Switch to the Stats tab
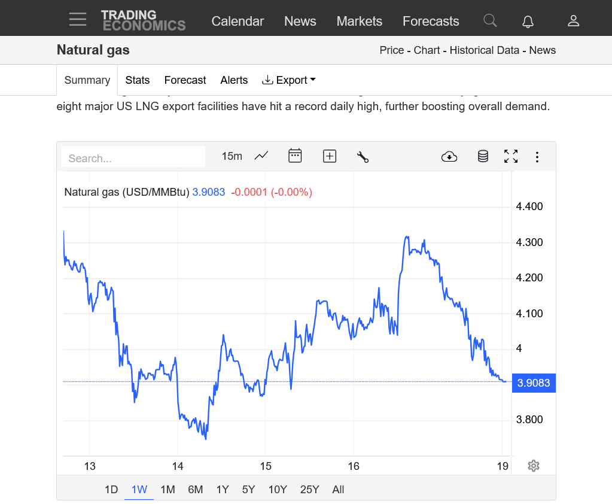 pos(137,80)
